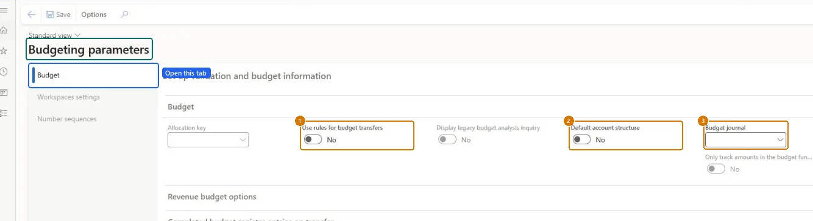Toggle Only track amounts in budget funds
813x221 pixels.
(716, 169)
